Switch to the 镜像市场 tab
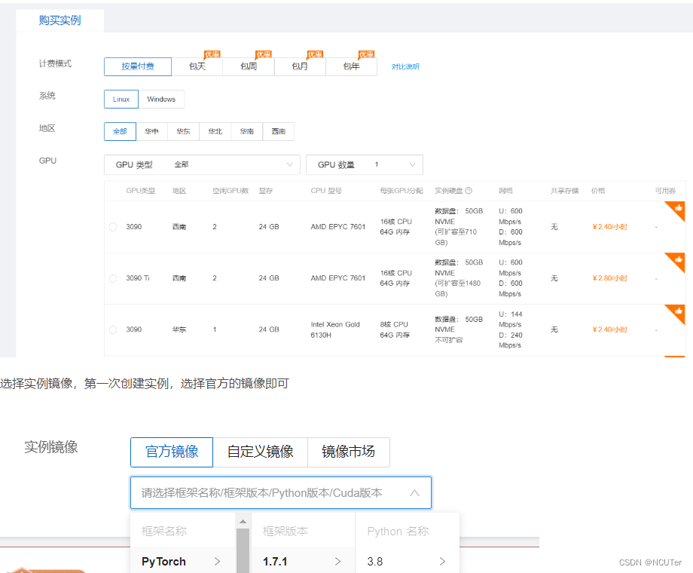693x573 pixels. tap(348, 452)
